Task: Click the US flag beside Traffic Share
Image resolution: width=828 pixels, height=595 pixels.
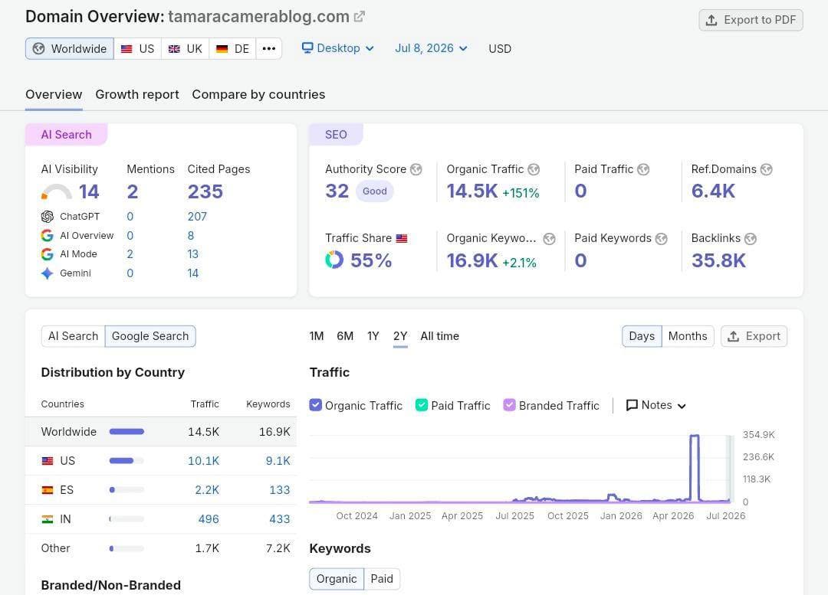Action: point(402,238)
